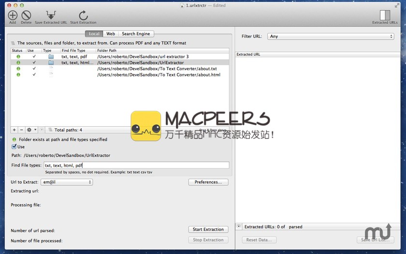Toggle the Extracted URLs panel icon
This screenshot has height=254, width=406.
pos(385,15)
